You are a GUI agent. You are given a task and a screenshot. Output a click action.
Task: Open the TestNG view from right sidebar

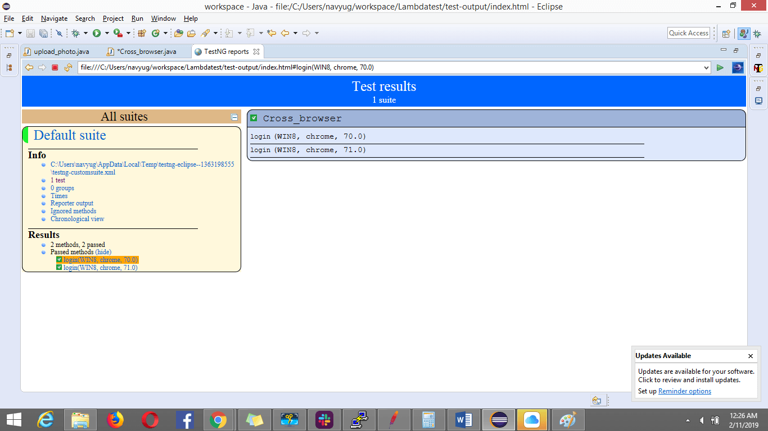click(x=758, y=68)
